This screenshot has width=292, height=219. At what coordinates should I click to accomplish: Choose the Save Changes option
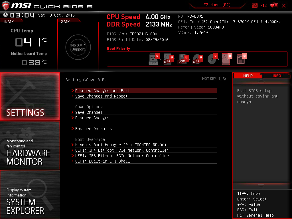coord(146,112)
